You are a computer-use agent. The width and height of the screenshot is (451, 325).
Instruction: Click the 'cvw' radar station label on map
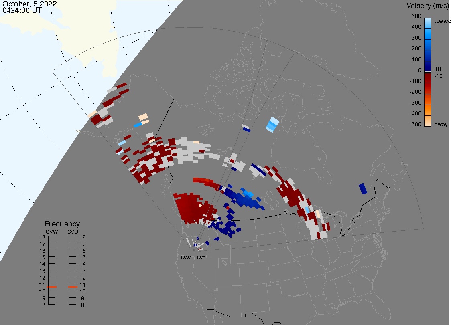click(x=186, y=257)
